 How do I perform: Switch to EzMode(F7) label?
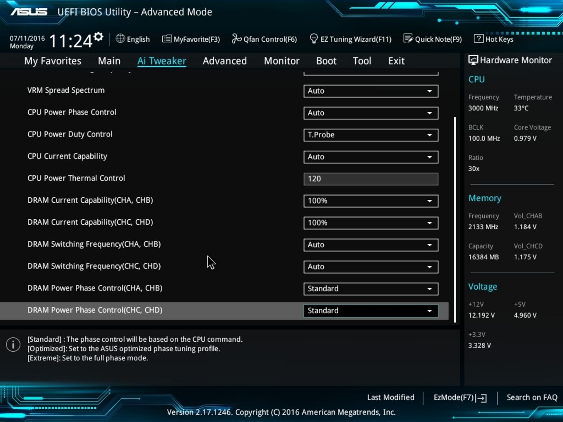(x=454, y=397)
